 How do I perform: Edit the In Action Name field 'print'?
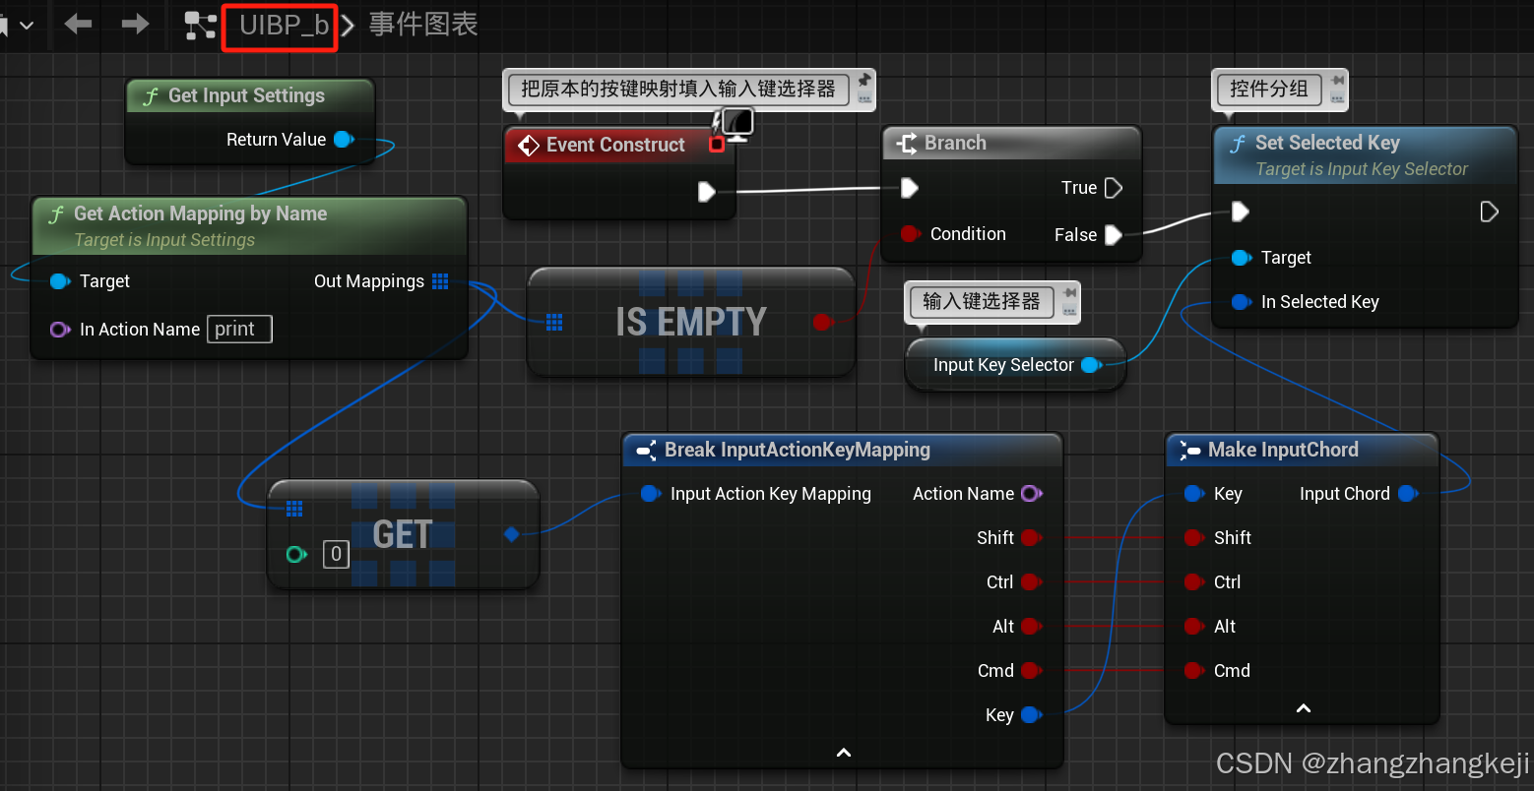coord(239,329)
